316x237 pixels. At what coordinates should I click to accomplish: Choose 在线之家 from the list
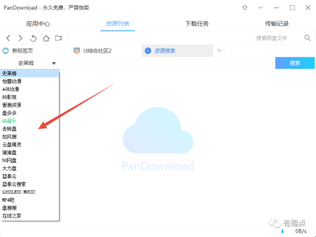coord(29,215)
